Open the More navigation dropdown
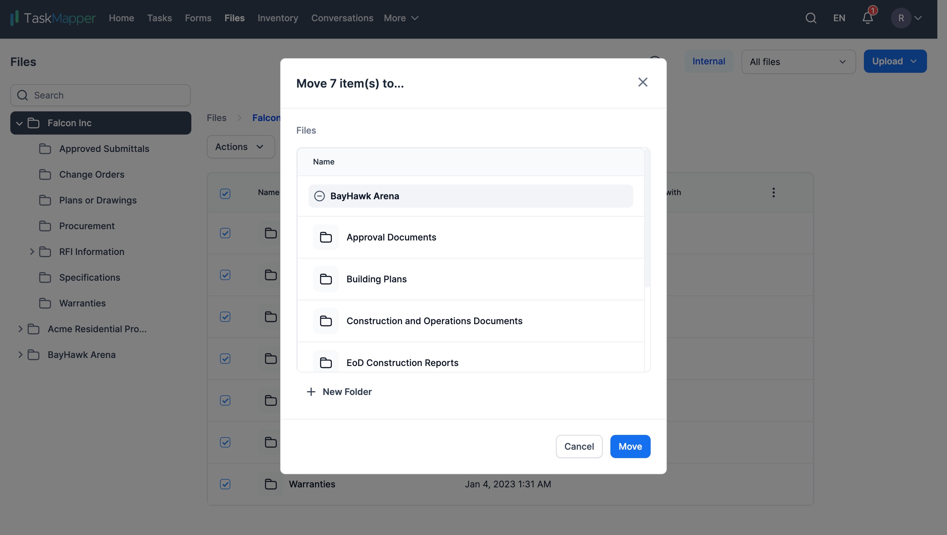Screen dimensions: 947x535 click(401, 18)
